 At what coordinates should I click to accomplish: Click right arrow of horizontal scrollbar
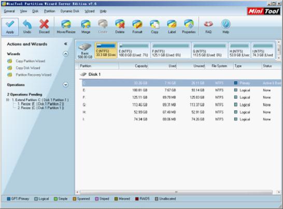279,192
